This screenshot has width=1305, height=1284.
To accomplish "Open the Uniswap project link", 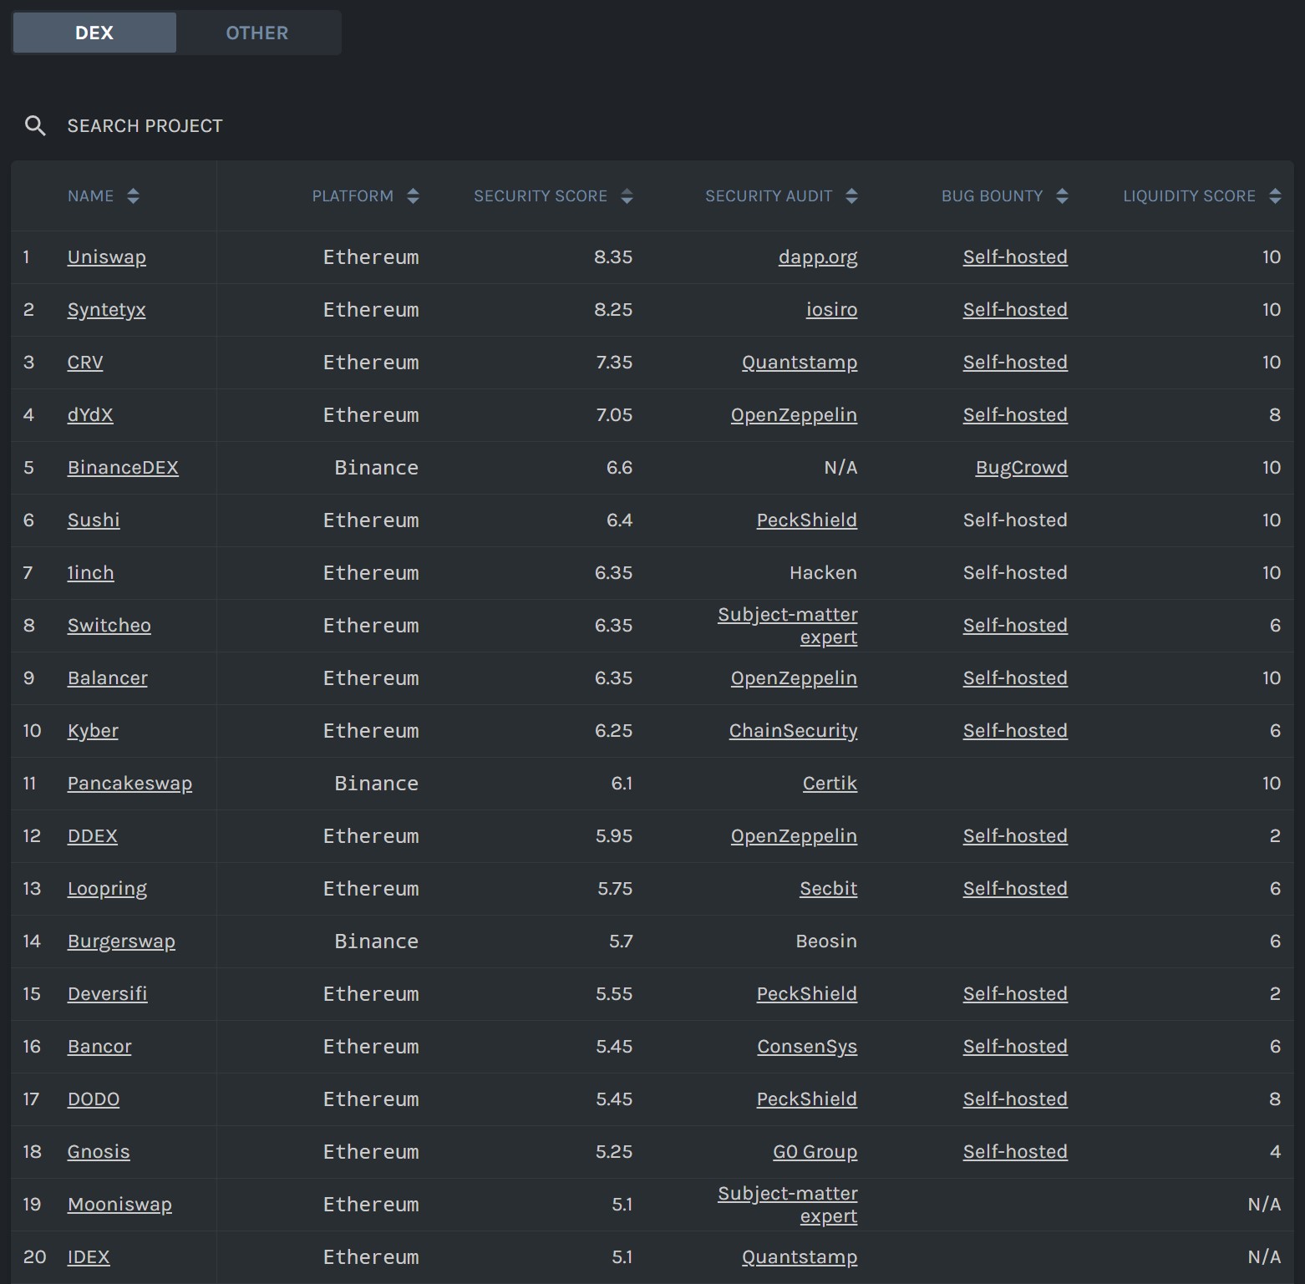I will click(107, 257).
